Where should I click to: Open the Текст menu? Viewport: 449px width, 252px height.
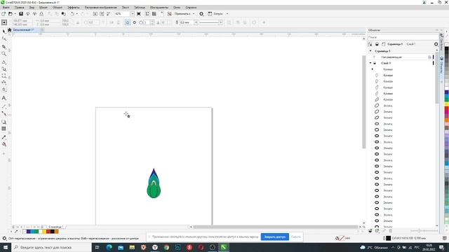[x=126, y=8]
